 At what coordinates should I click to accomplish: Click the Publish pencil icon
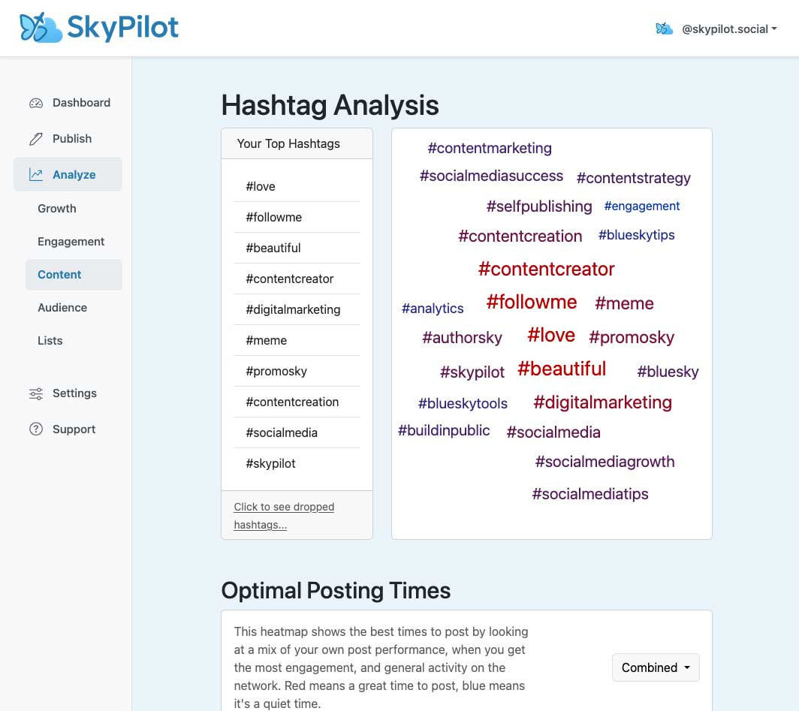click(x=36, y=139)
